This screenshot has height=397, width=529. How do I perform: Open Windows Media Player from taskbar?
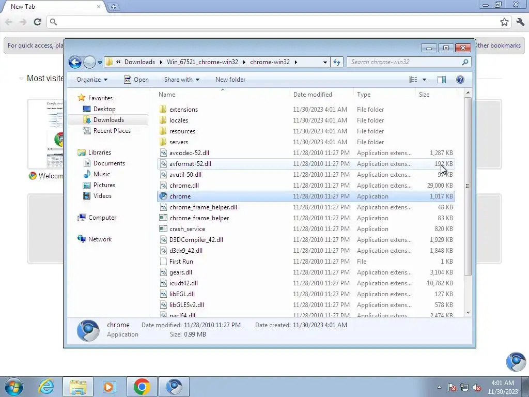tap(109, 387)
